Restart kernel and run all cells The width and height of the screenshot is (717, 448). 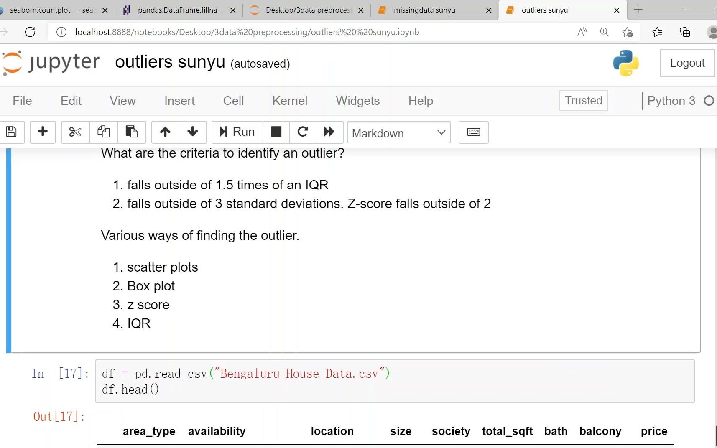pyautogui.click(x=329, y=132)
